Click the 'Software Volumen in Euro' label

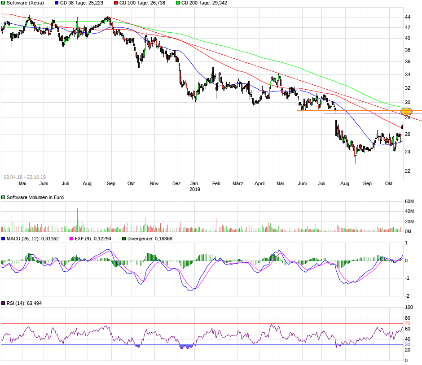point(35,197)
